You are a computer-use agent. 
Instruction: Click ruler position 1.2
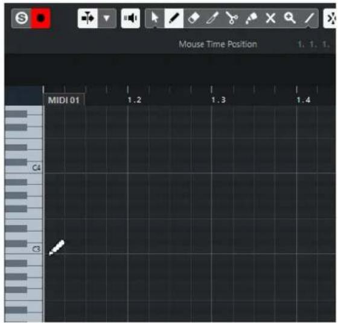coord(135,100)
